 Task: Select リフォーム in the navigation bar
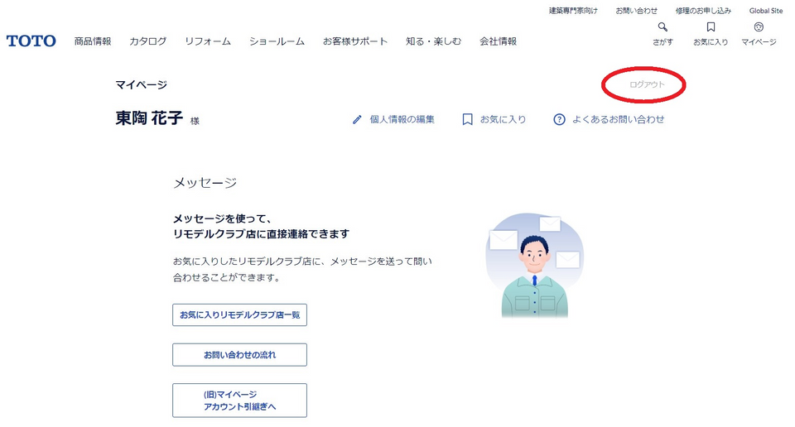208,41
